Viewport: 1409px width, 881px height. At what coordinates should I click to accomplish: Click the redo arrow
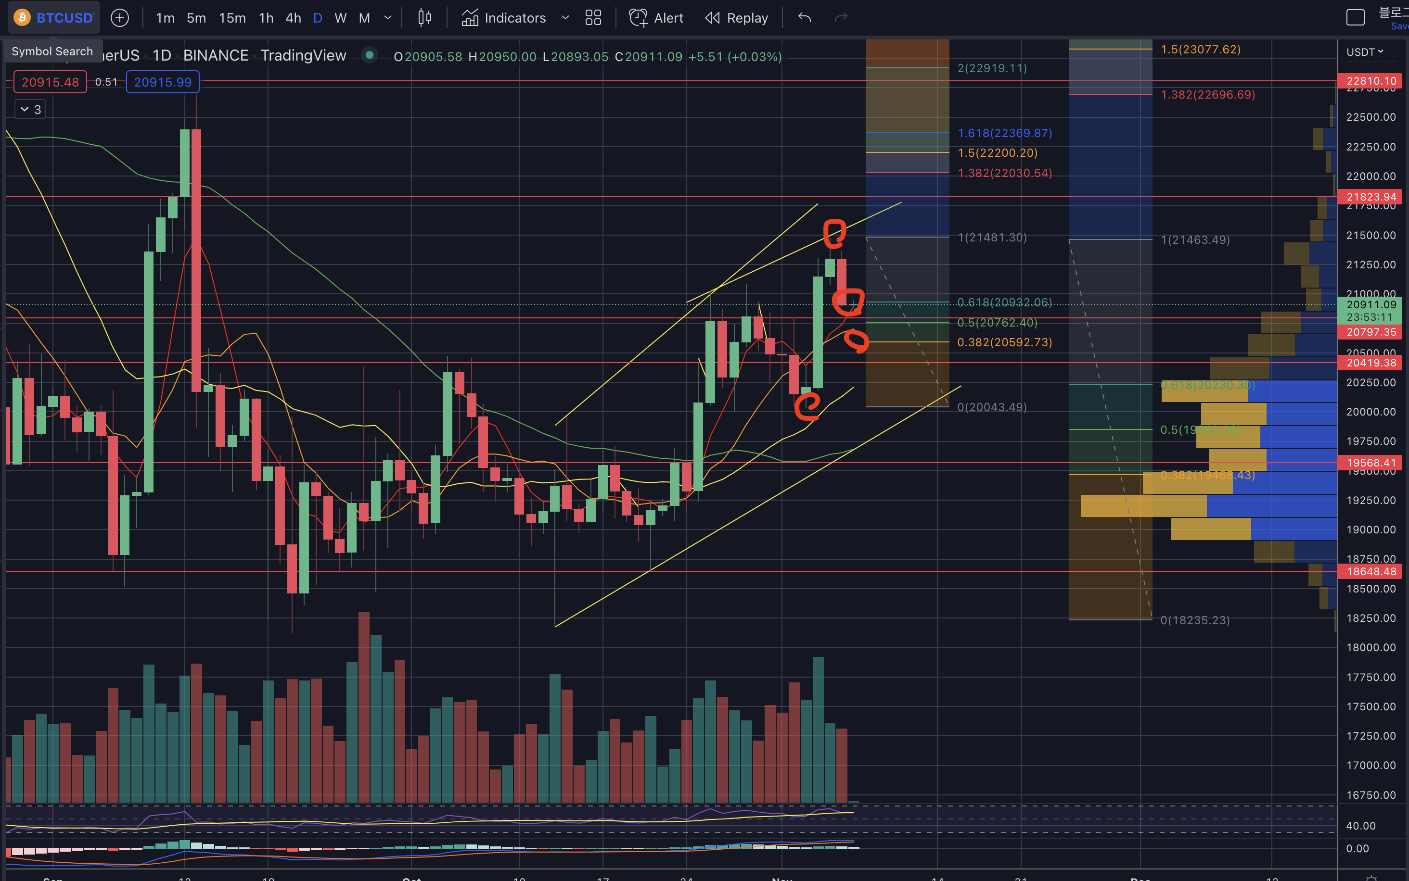(x=841, y=17)
